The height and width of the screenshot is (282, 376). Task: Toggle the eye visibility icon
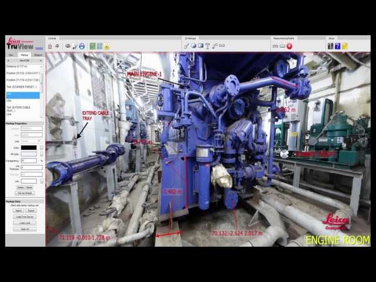(x=68, y=46)
